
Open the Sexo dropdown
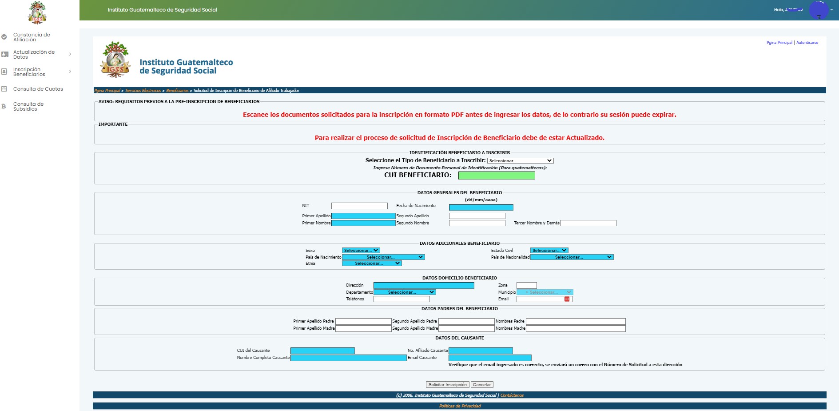361,251
